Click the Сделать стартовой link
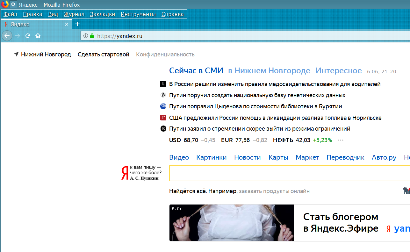This screenshot has height=252, width=410. point(104,54)
